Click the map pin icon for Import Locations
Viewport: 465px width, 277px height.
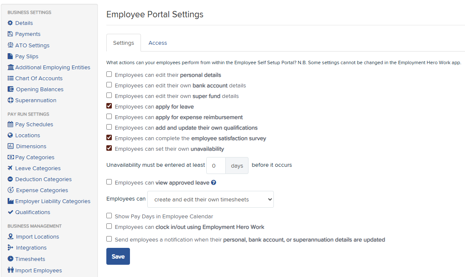[x=11, y=237]
